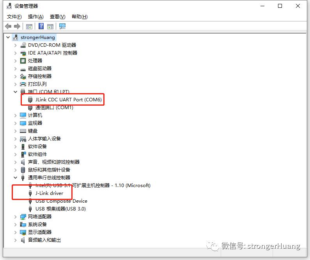Viewport: 310px width, 260px height.
Task: Click the 人体学输入设备 HID icon
Action: pos(23,139)
